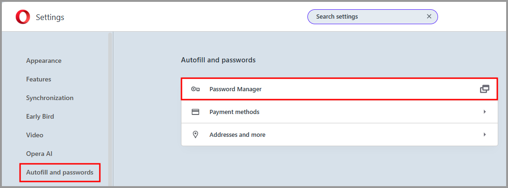Expand Payment methods using its arrow

tap(485, 112)
